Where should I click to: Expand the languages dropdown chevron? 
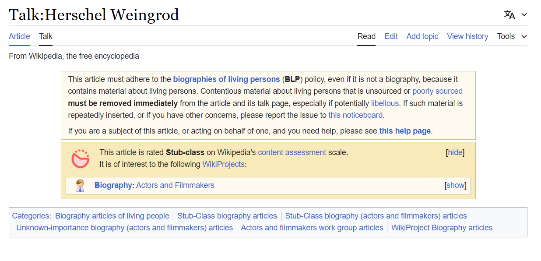point(524,15)
